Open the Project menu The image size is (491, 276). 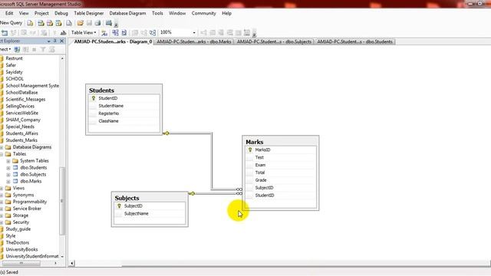(41, 13)
